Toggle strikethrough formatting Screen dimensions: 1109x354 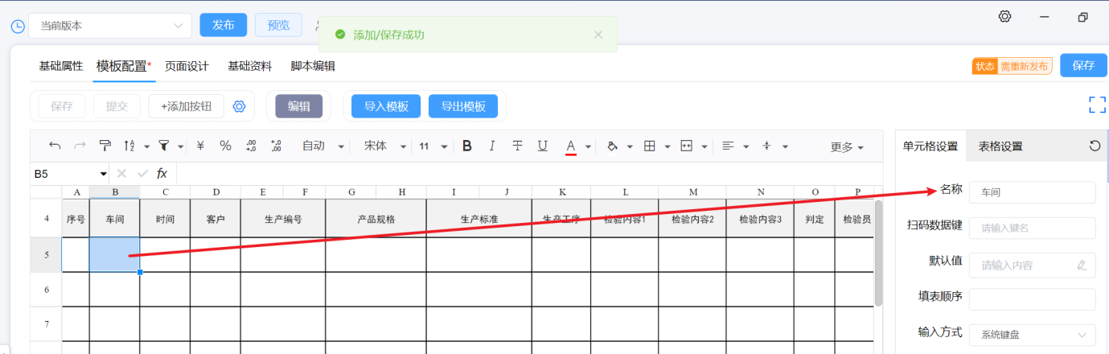(517, 146)
